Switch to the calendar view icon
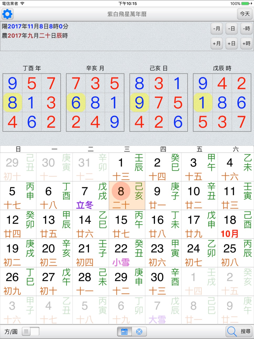This screenshot has height=339, width=254. (125, 332)
